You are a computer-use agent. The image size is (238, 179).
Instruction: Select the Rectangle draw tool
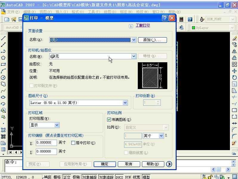click(x=3, y=64)
